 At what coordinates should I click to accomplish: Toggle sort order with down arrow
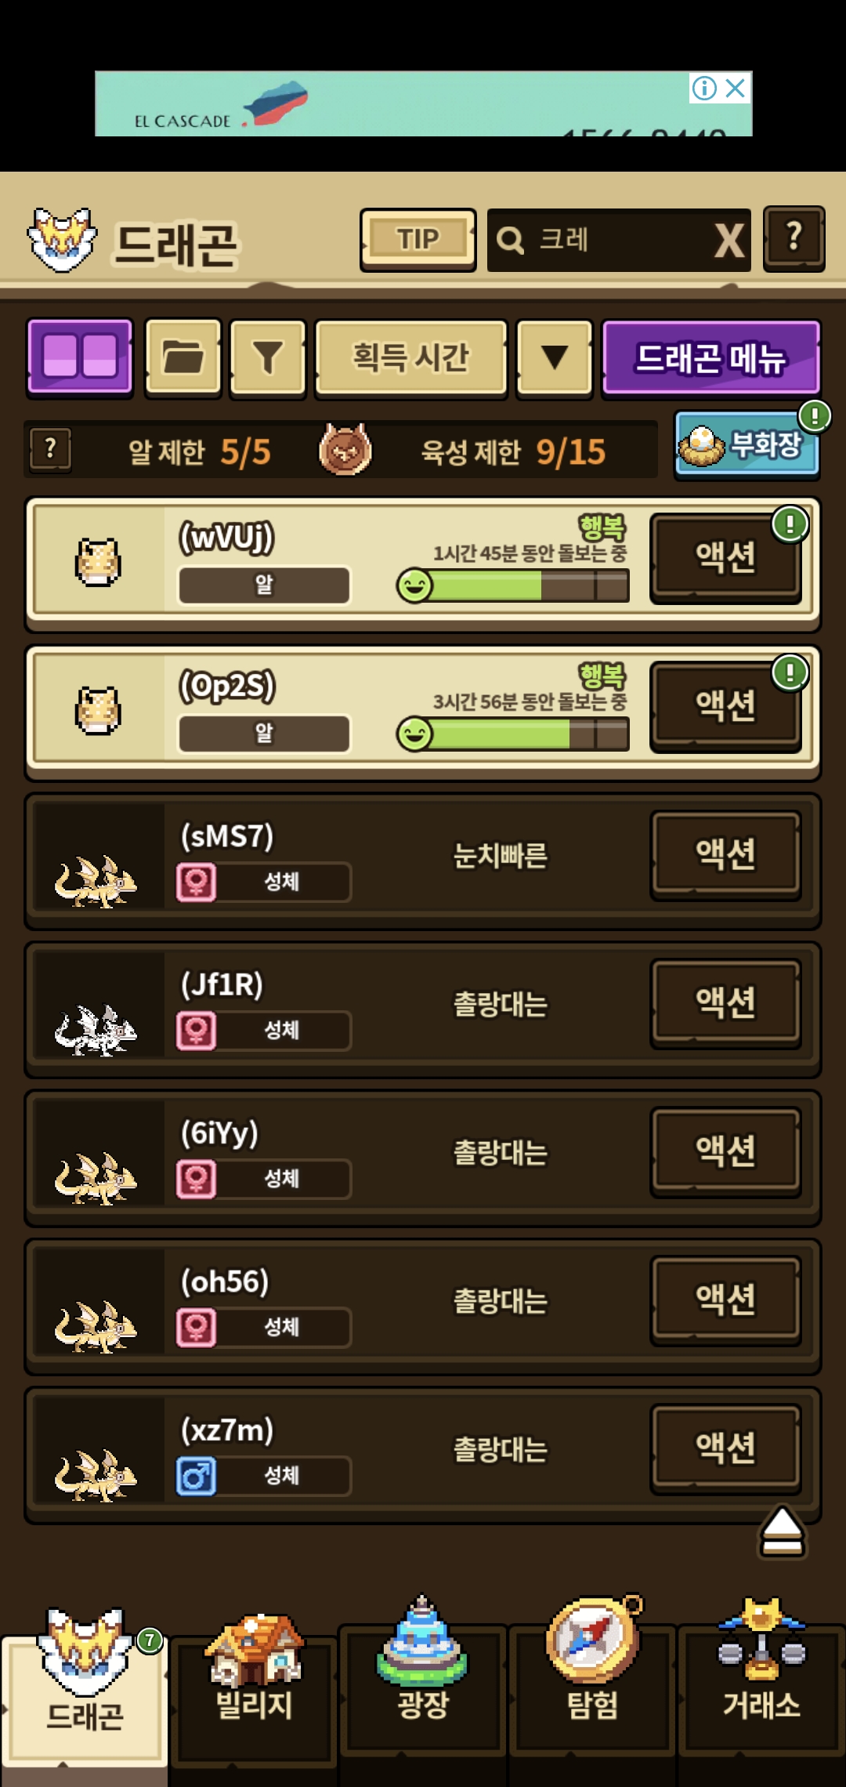pos(555,357)
